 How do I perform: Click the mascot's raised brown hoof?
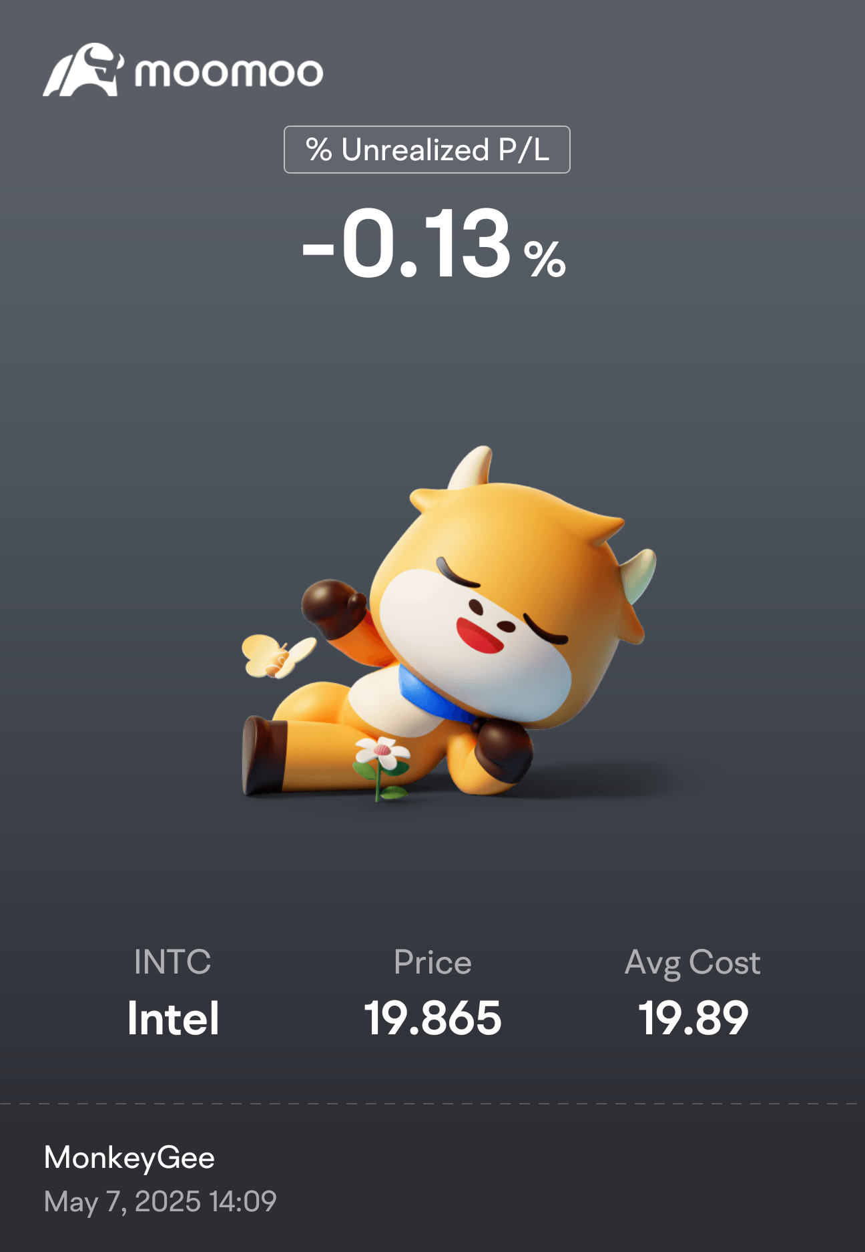click(x=333, y=608)
